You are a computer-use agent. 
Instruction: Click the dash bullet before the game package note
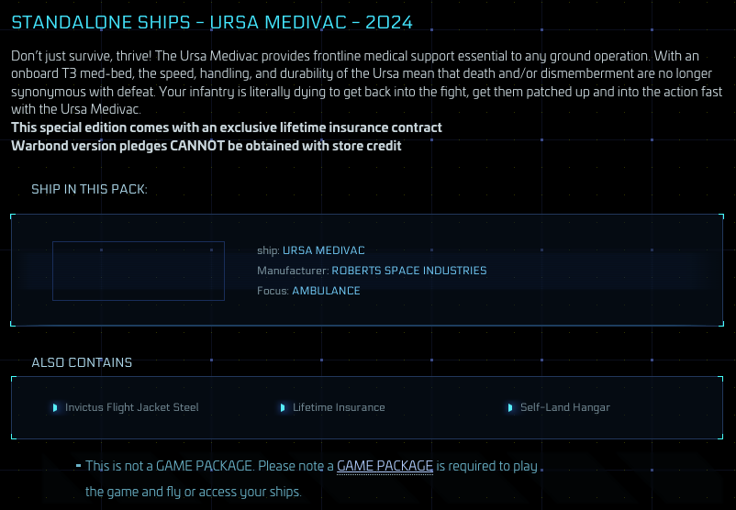pyautogui.click(x=78, y=466)
